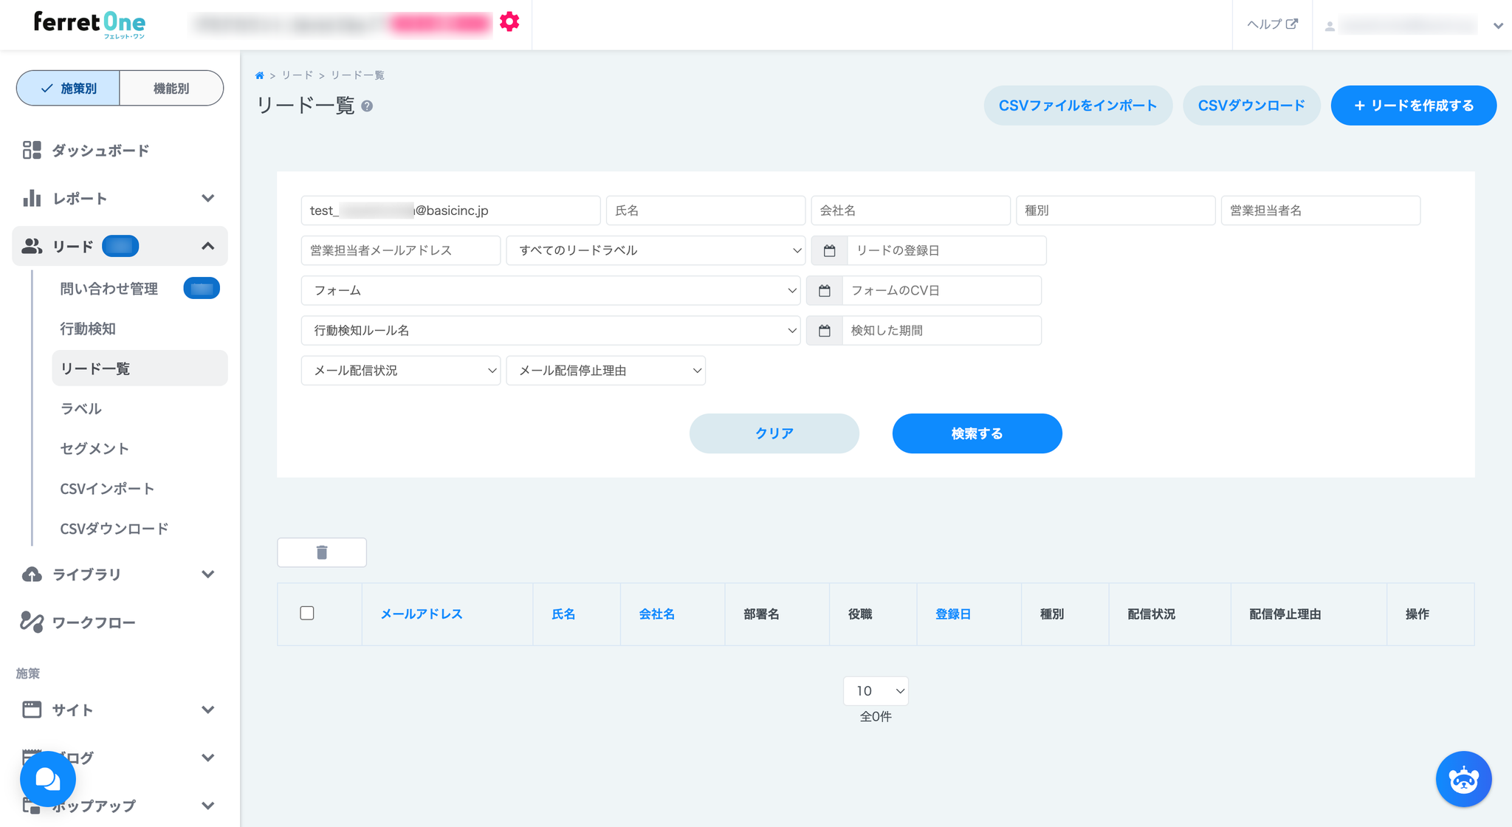Click the ワークフロー sidebar icon
Screen dimensions: 1512x827
point(32,622)
